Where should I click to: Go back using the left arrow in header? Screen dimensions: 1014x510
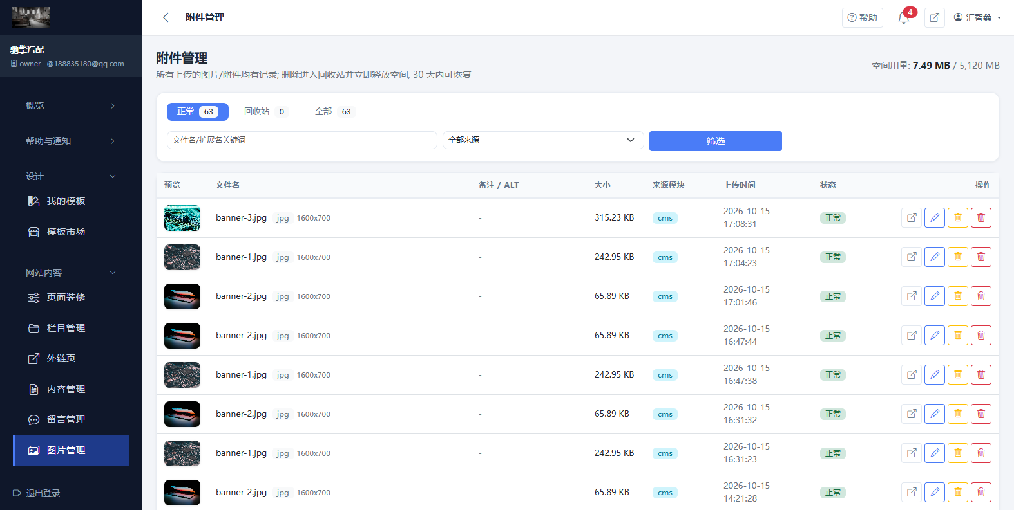[x=166, y=17]
